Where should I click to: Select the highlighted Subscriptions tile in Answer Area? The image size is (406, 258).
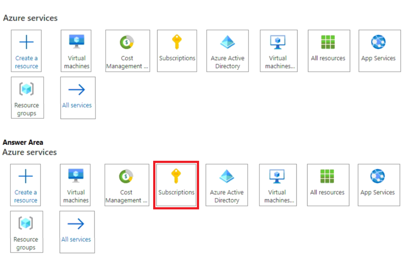pyautogui.click(x=176, y=185)
